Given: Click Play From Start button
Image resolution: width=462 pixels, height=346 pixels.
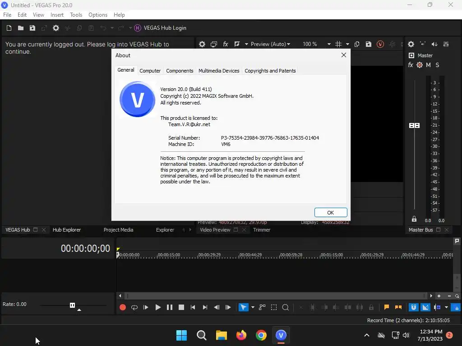Looking at the screenshot, I should coord(146,307).
